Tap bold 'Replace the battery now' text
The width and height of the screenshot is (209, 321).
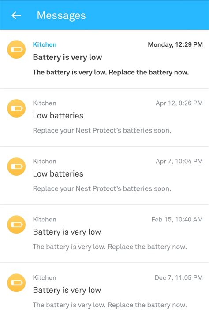[x=149, y=72]
